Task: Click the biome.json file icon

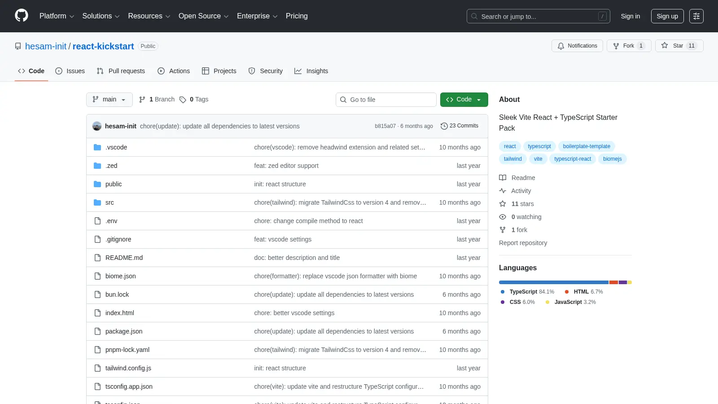Action: click(97, 276)
